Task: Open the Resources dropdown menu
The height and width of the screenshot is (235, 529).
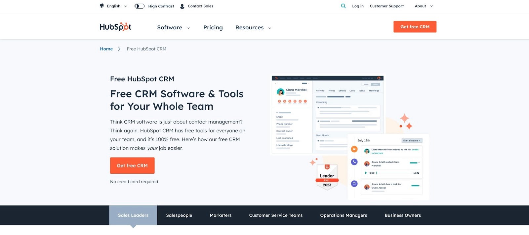Action: pos(253,27)
